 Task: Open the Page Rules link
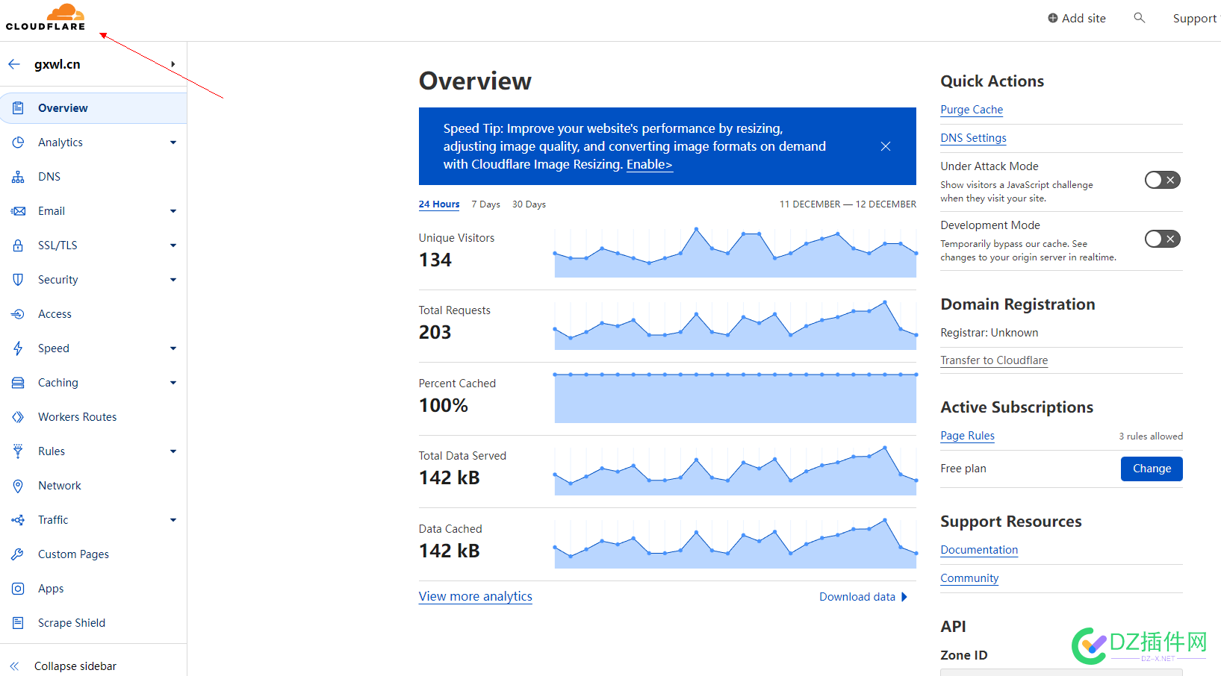(x=967, y=436)
